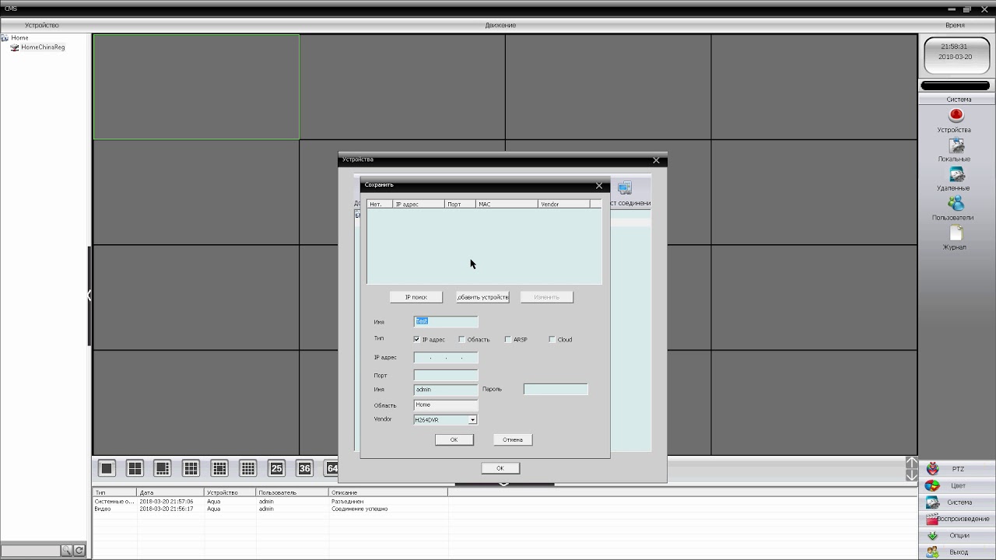Open Удаленные remote settings icon
Screen dimensions: 996x560
(x=956, y=174)
